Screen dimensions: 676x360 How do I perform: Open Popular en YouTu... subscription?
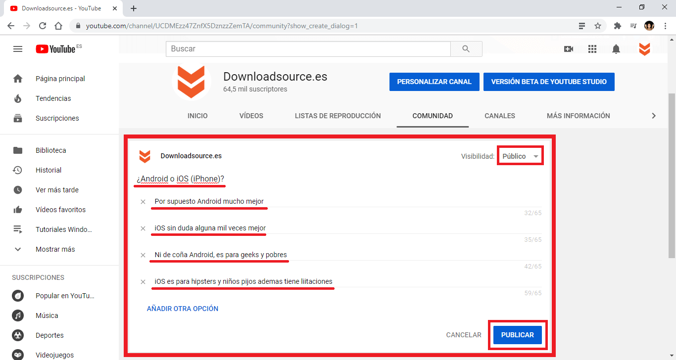(59, 296)
